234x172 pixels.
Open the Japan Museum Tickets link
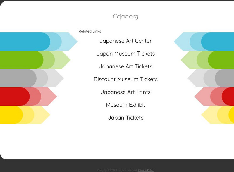pyautogui.click(x=126, y=54)
